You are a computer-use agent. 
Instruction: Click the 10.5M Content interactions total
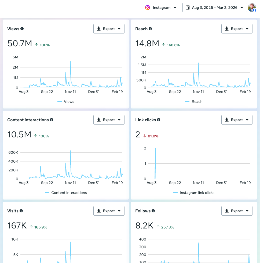point(19,134)
